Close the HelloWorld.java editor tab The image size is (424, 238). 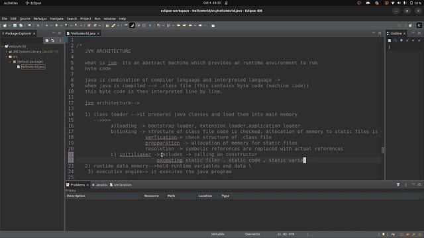tap(99, 34)
